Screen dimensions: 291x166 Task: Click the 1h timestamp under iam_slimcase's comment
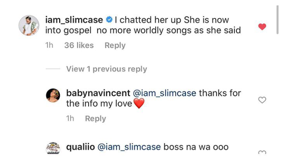[49, 45]
